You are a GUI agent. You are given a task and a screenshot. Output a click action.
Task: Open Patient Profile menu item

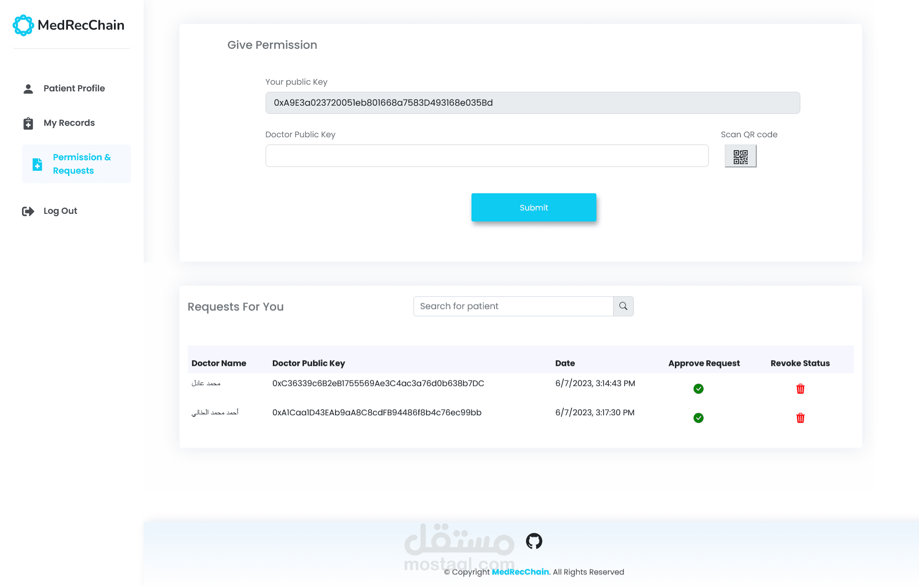point(74,88)
